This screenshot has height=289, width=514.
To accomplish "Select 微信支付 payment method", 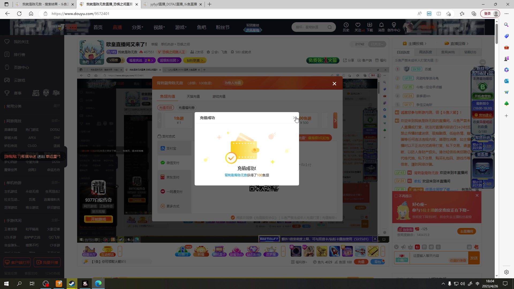I will (175, 163).
